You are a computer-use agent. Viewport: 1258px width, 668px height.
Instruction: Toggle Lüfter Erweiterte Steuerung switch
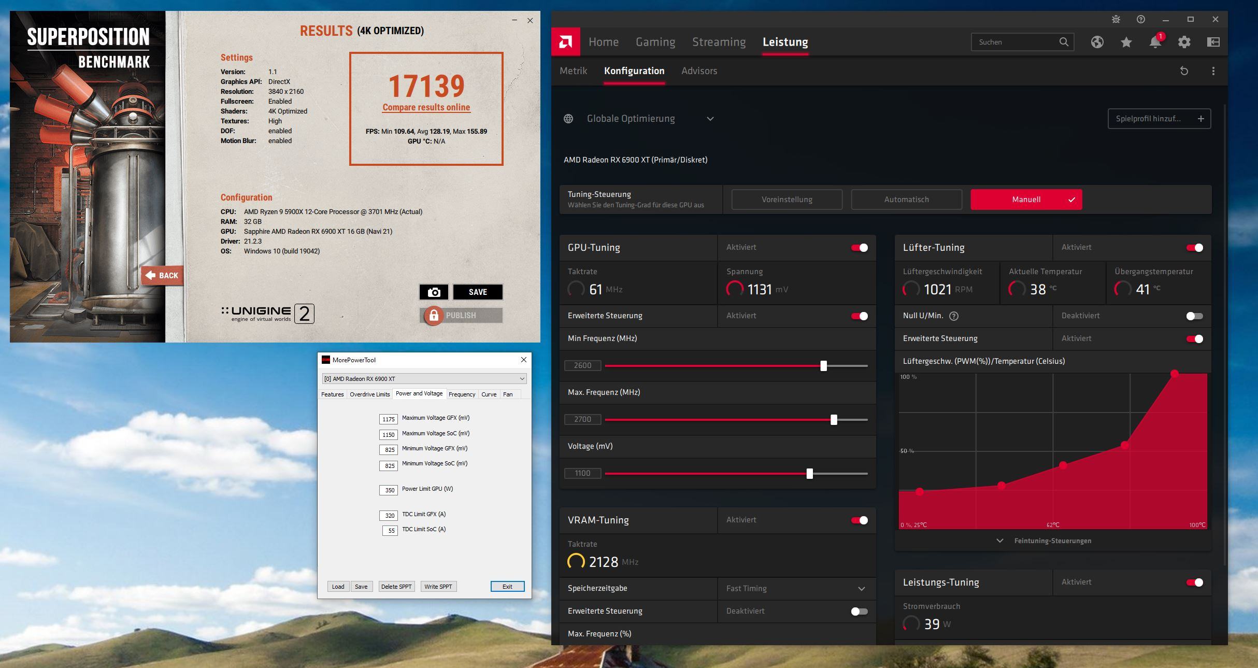[x=1195, y=339]
